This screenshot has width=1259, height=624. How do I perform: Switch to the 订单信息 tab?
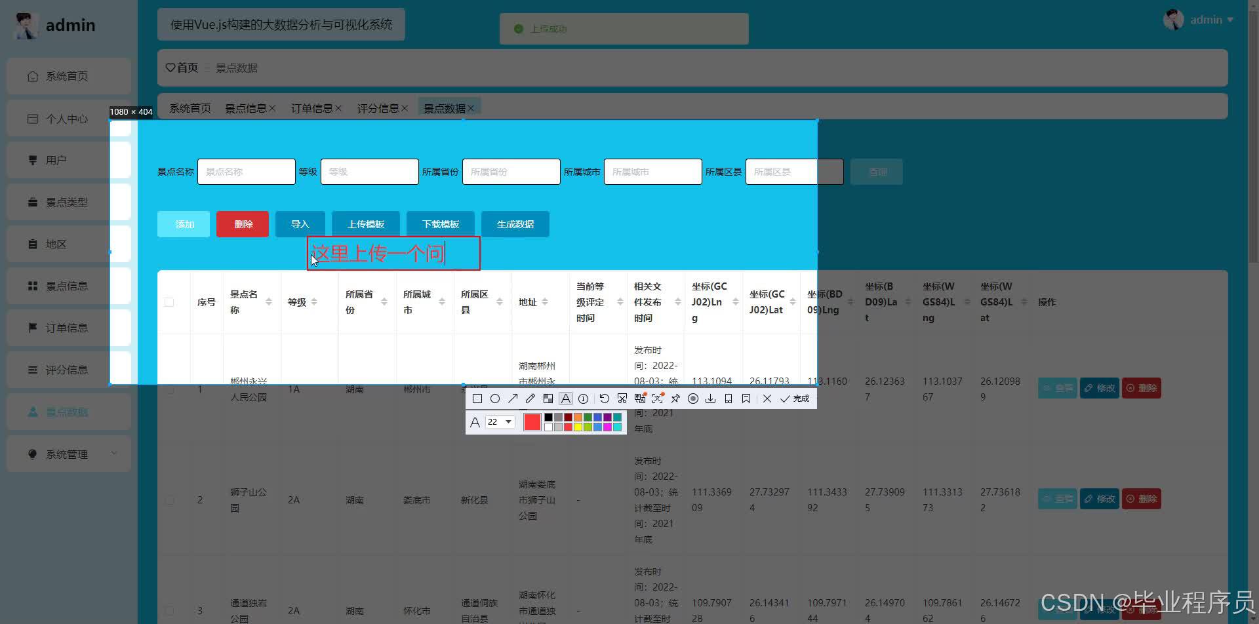click(x=312, y=108)
